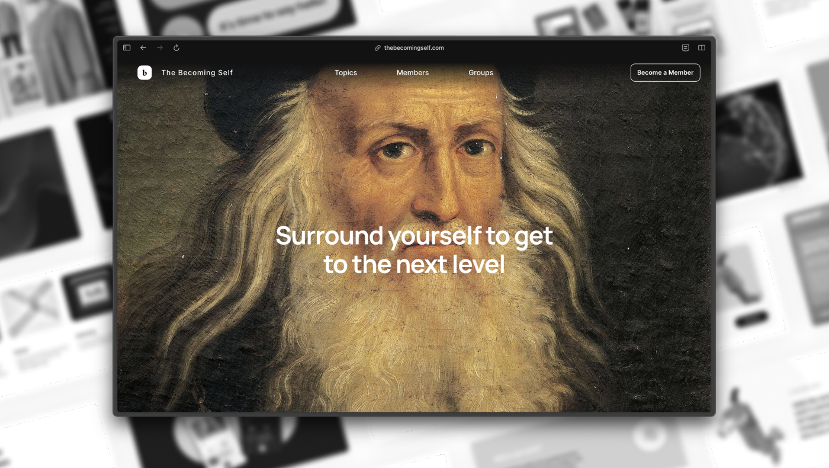Toggle split view icon at far right
This screenshot has height=468, width=829.
[x=702, y=48]
